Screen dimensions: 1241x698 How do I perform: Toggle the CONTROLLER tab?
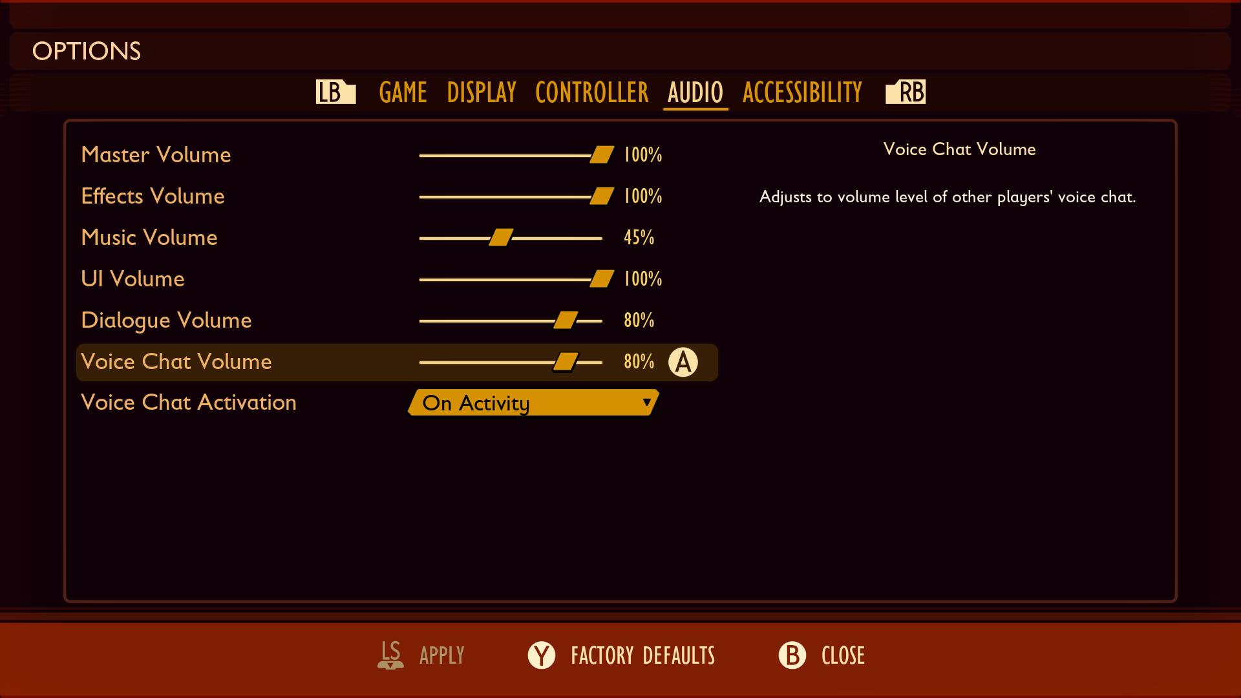tap(591, 91)
